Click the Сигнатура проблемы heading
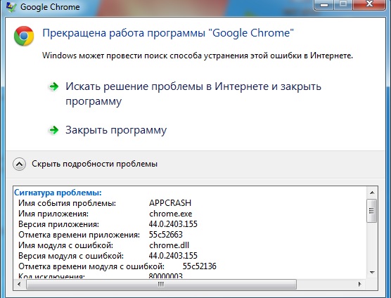 click(x=58, y=193)
